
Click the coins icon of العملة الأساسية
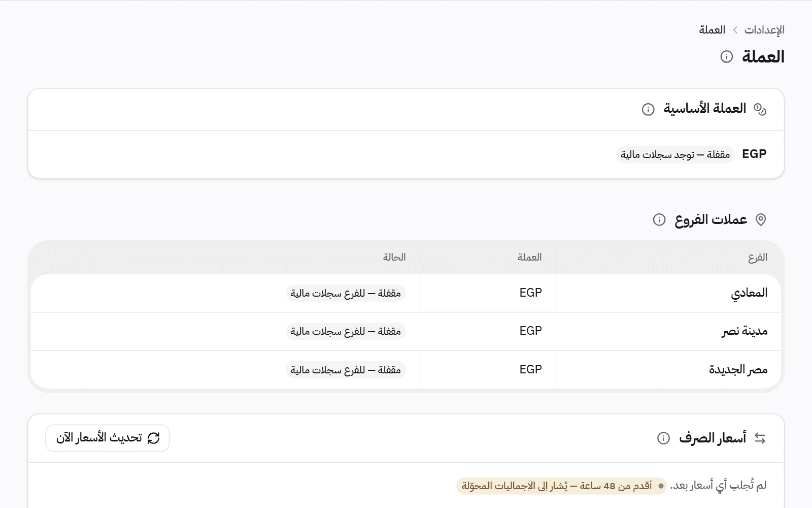[760, 109]
